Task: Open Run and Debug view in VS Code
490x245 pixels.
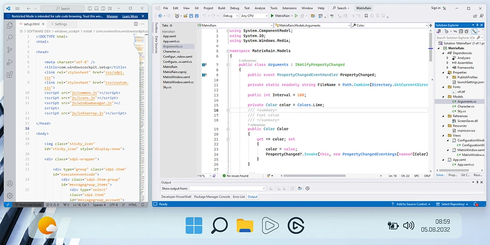Action: point(10,61)
